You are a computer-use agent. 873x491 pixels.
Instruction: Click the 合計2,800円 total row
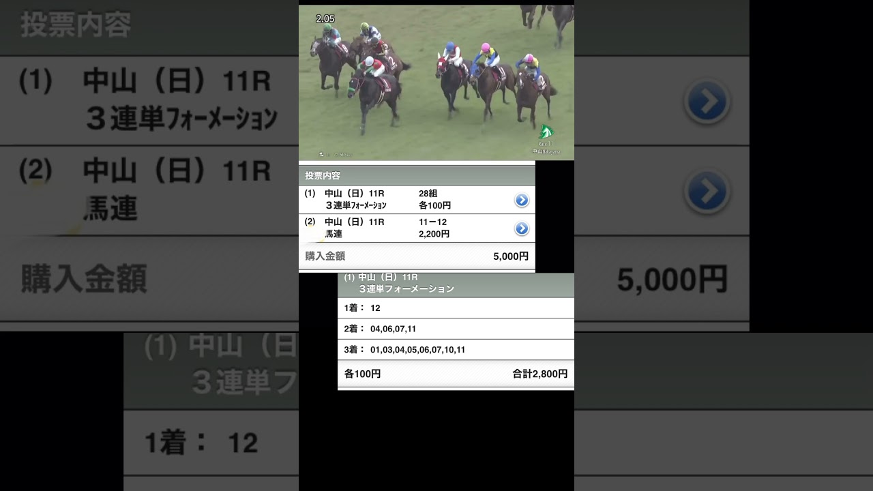[x=539, y=374]
